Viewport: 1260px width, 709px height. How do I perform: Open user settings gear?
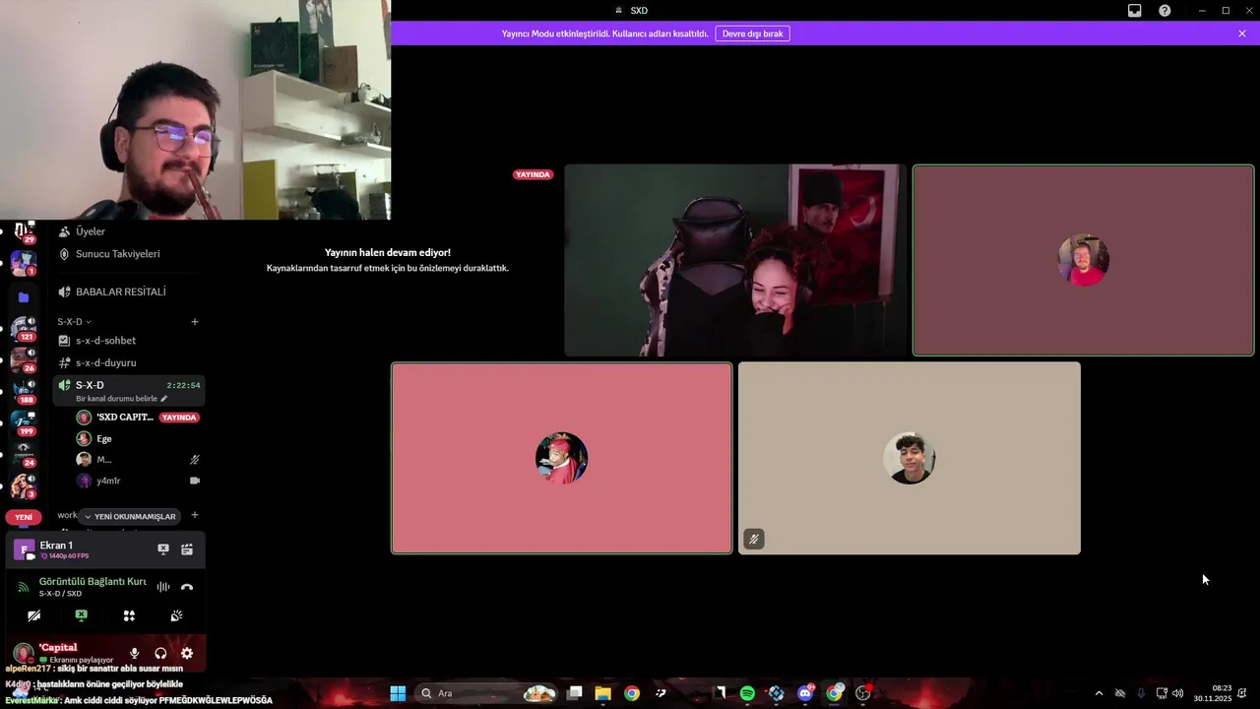(187, 653)
